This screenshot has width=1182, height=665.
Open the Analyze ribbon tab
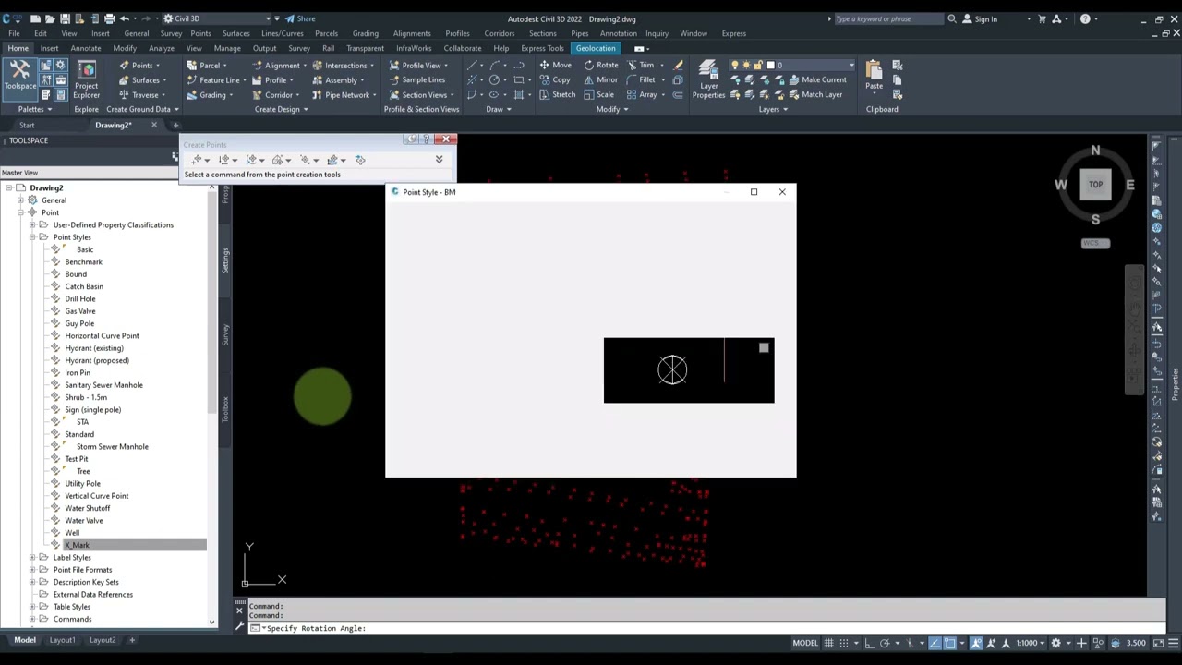[x=162, y=48]
